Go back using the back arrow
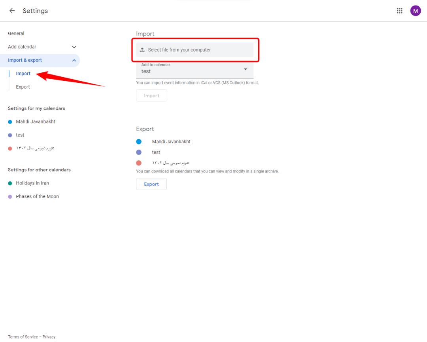This screenshot has height=342, width=427. point(12,11)
